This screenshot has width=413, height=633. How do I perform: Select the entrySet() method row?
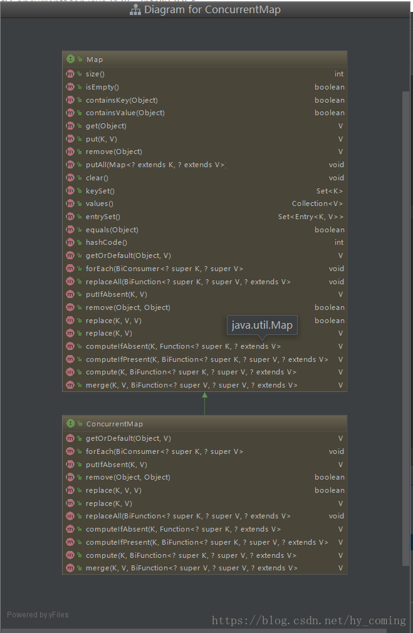pos(103,217)
